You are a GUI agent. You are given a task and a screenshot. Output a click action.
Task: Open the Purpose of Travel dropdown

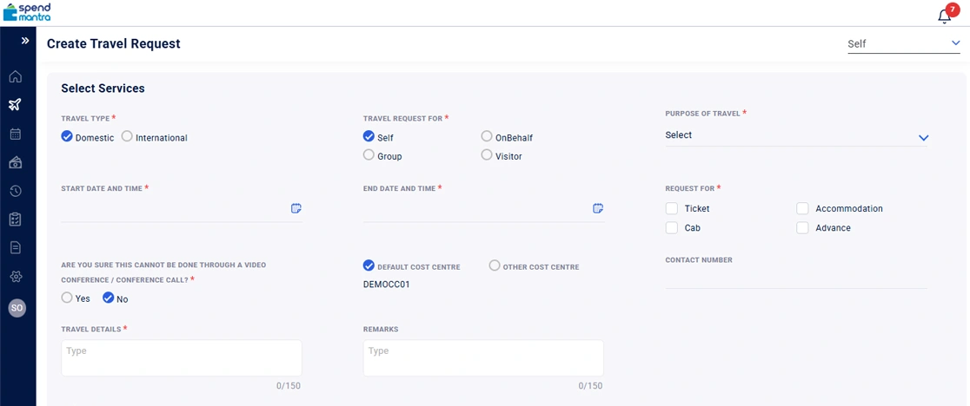point(797,135)
